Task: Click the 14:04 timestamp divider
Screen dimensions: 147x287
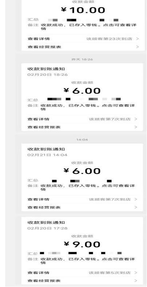Action: [82, 139]
